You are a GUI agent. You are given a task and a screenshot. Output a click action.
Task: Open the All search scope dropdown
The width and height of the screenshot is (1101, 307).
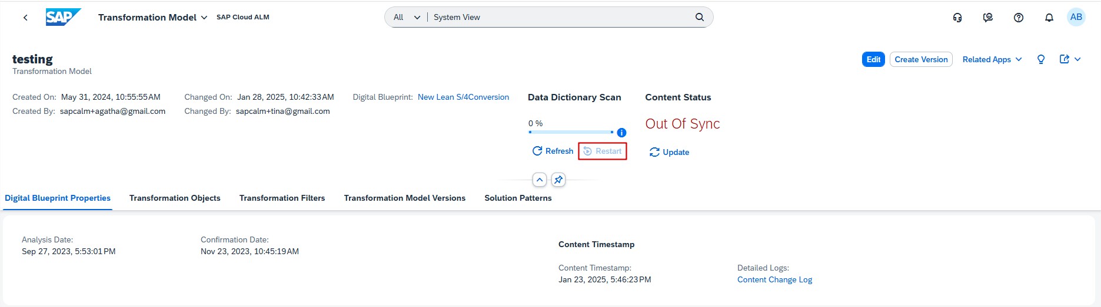pos(407,18)
